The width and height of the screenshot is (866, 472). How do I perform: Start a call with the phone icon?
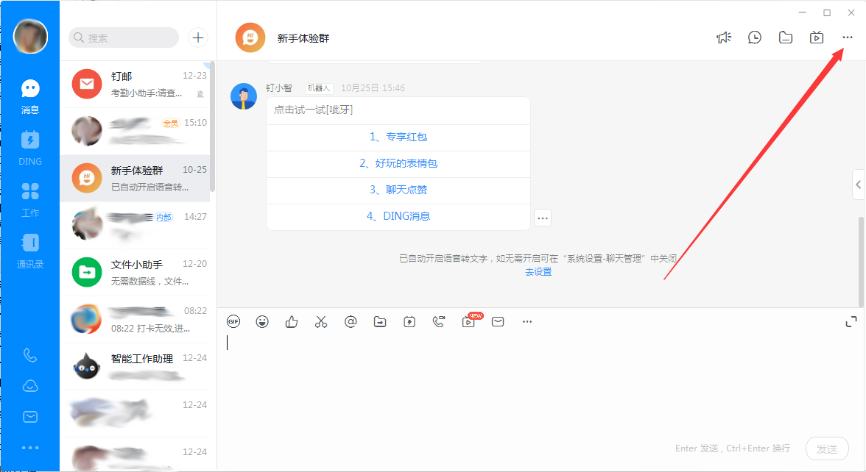439,321
